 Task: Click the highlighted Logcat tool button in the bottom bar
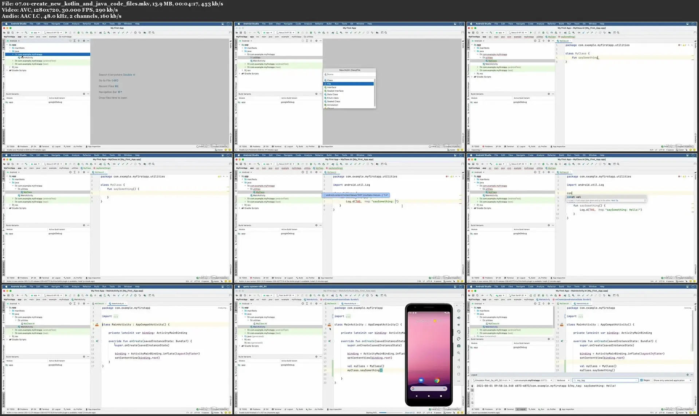(x=521, y=409)
